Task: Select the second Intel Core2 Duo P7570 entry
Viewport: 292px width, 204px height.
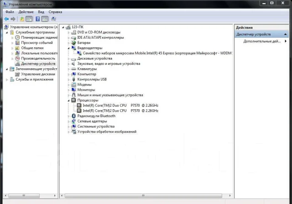Action: (120, 111)
